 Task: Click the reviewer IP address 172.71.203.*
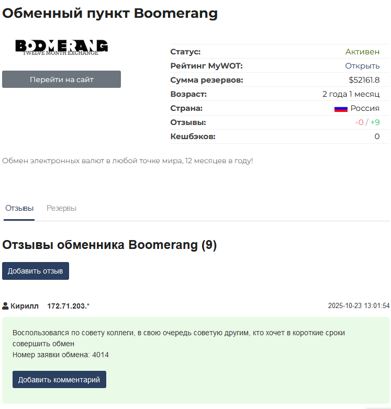click(x=68, y=306)
